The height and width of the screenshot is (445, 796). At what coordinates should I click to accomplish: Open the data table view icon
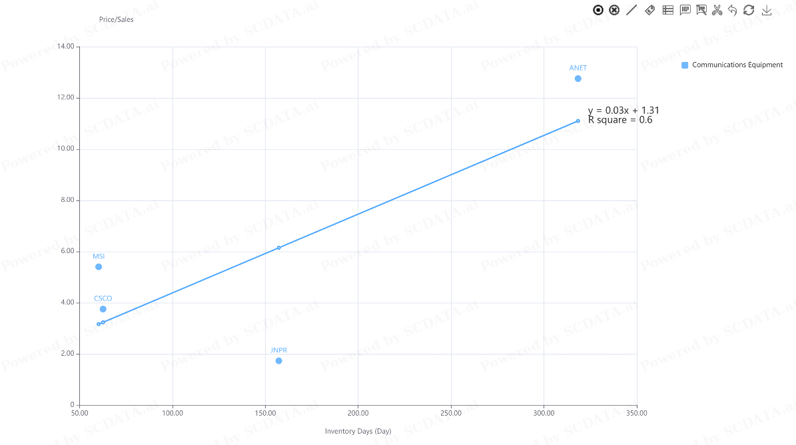point(668,10)
